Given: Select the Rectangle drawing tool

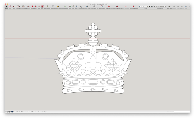Looking at the screenshot, I should 23,7.
